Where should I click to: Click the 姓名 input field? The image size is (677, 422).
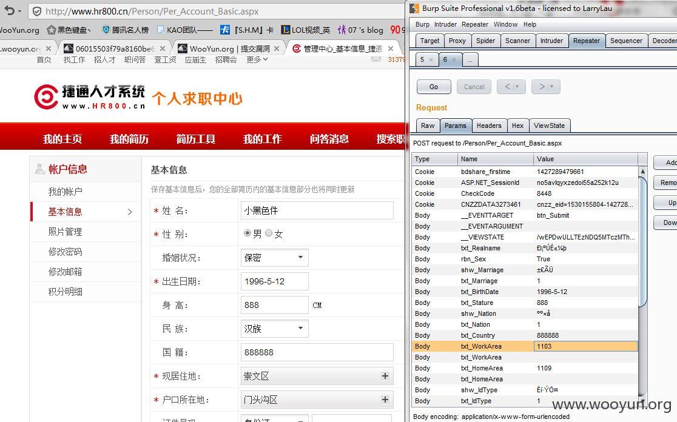click(317, 210)
